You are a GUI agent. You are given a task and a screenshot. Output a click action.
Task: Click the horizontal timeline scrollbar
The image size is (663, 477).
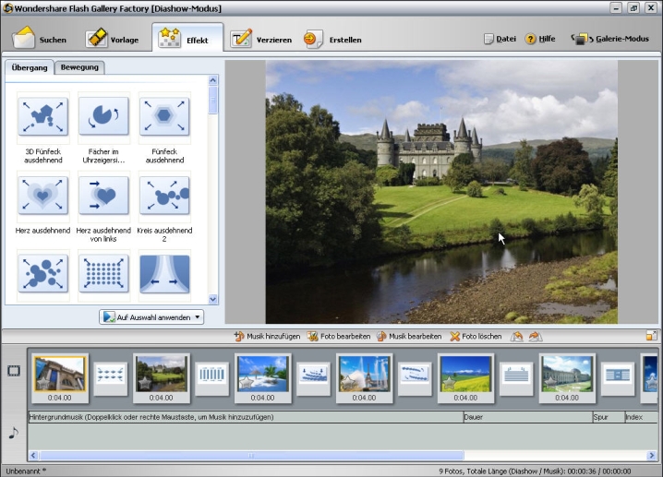click(x=249, y=455)
